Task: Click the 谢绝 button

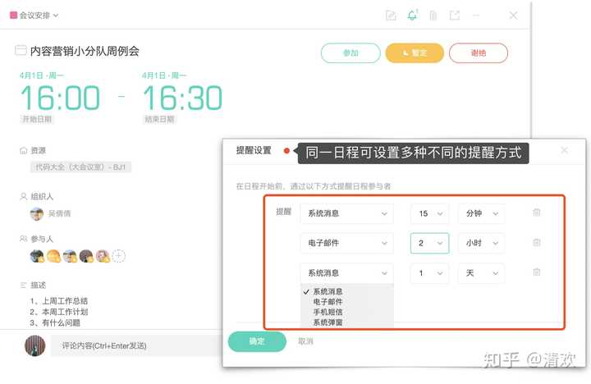Action: pyautogui.click(x=479, y=53)
